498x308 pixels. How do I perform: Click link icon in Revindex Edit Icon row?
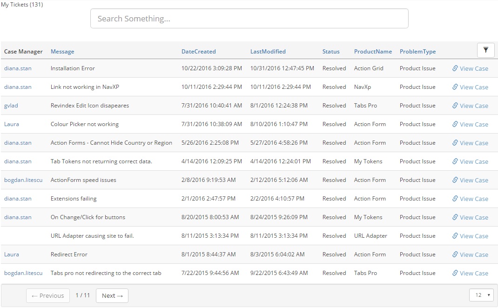pos(455,106)
